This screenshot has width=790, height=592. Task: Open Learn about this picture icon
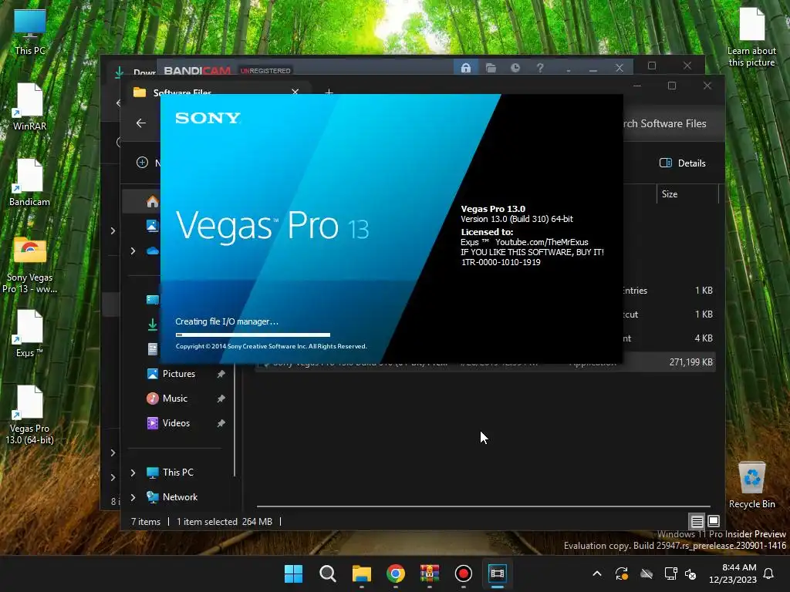[751, 37]
